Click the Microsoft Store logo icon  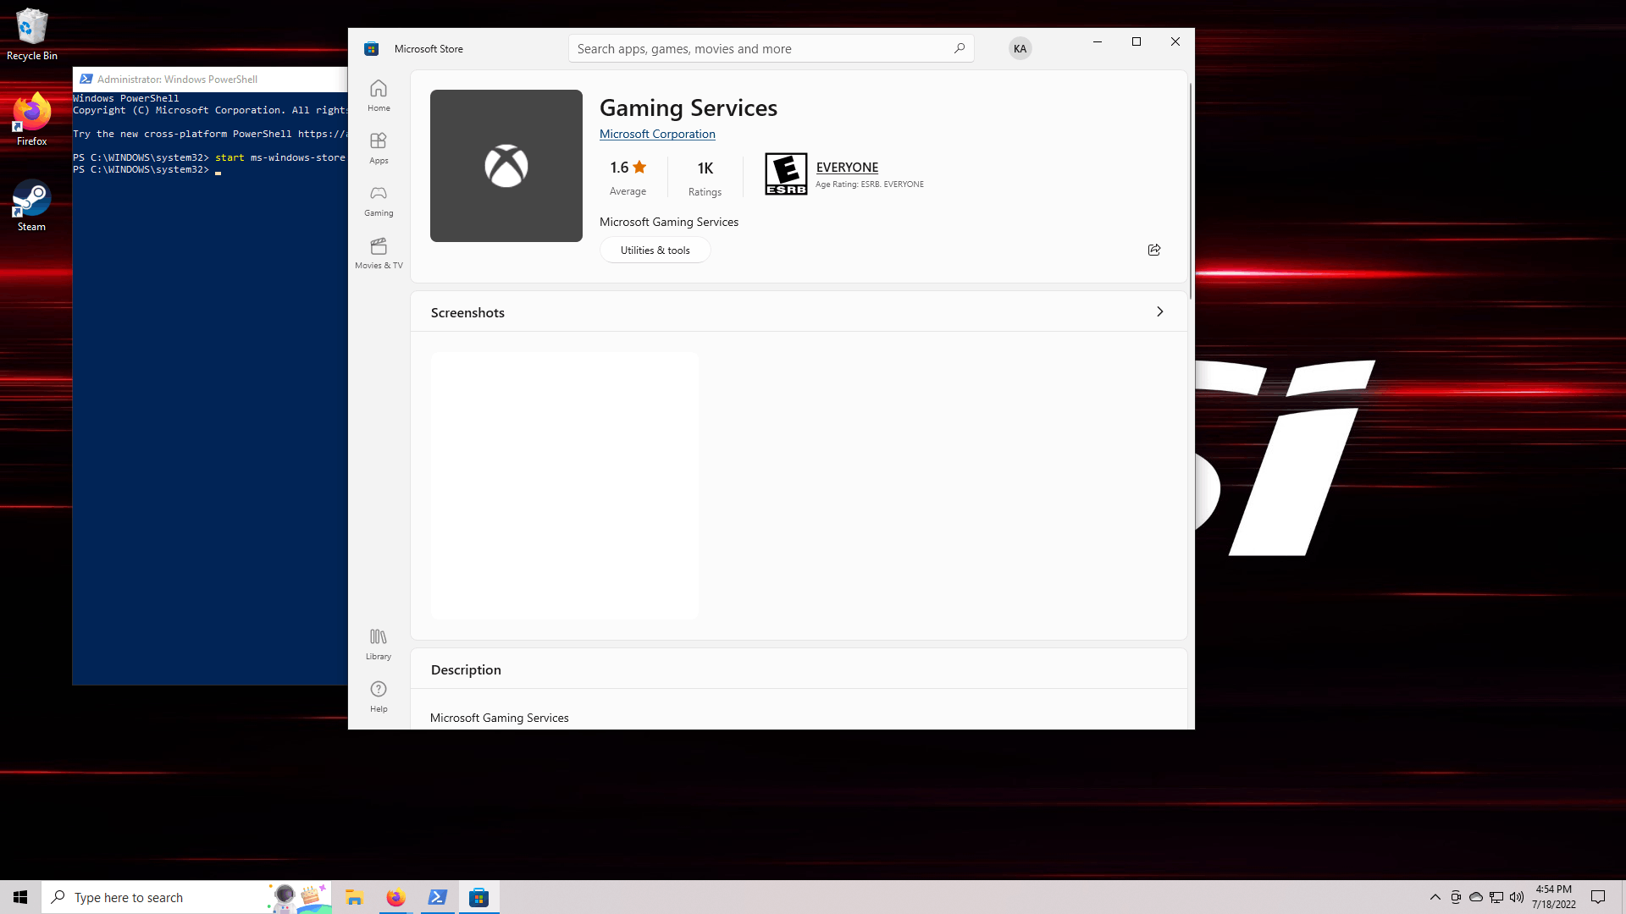(371, 48)
